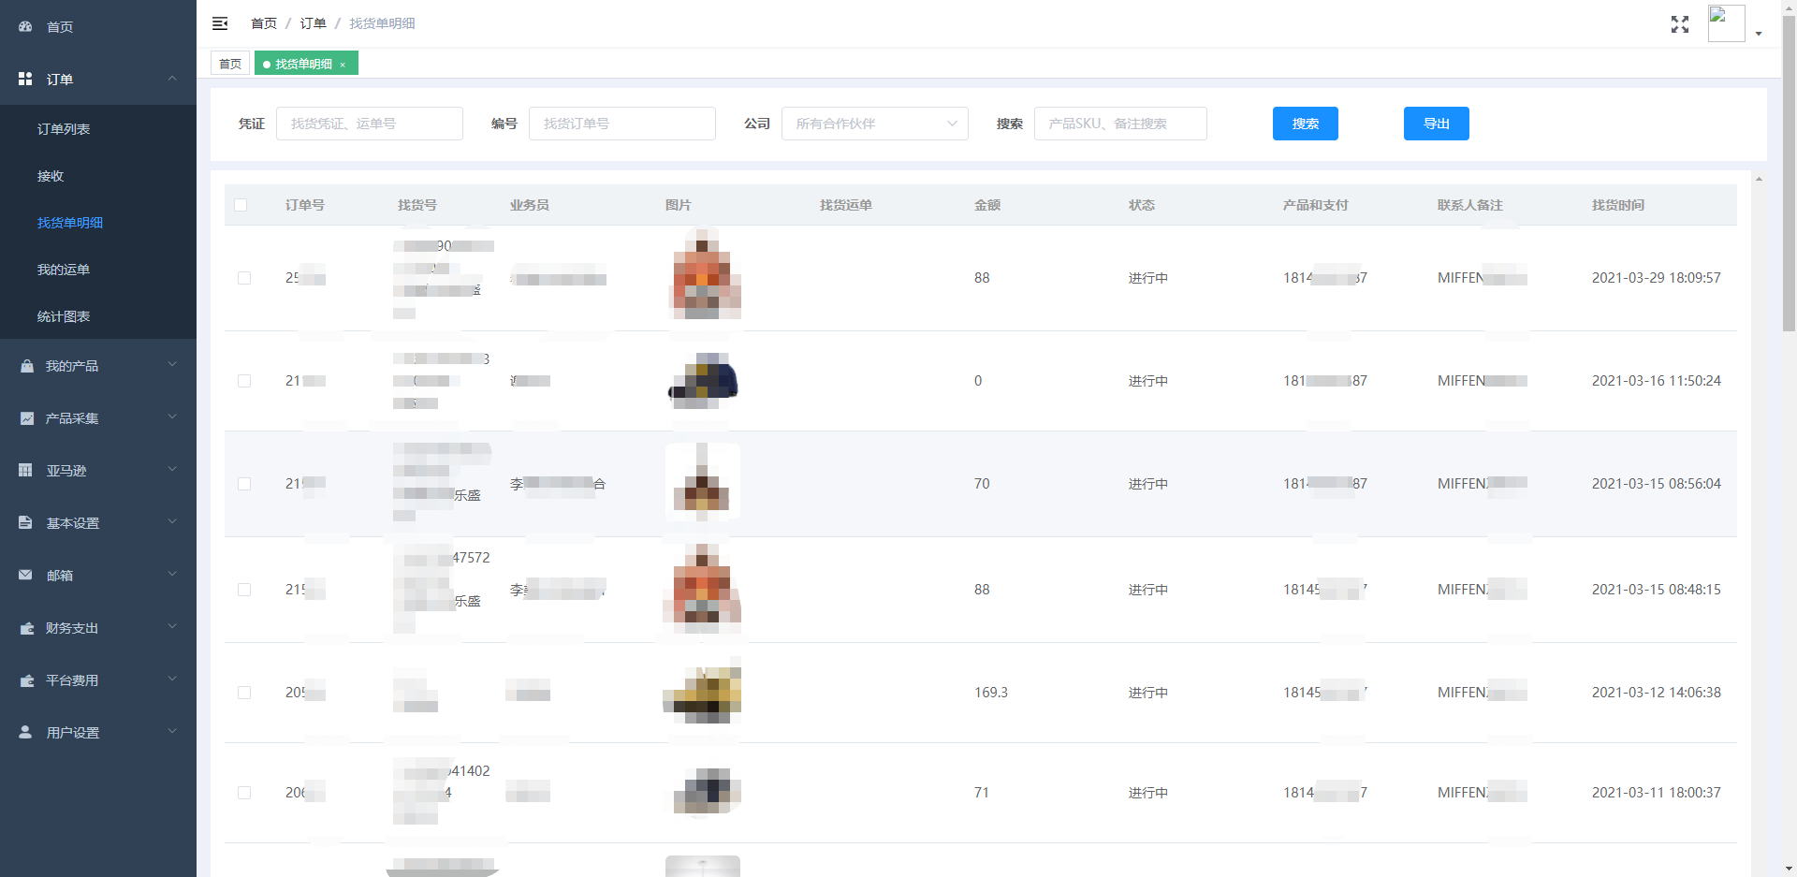The image size is (1797, 877).
Task: Click the 邮箱 envelope icon
Action: point(25,576)
